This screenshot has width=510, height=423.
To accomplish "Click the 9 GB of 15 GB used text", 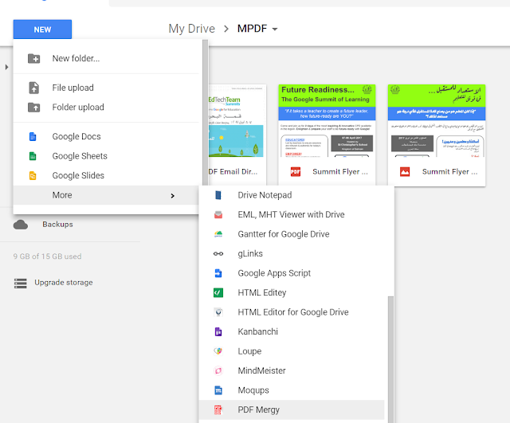I will tap(48, 257).
